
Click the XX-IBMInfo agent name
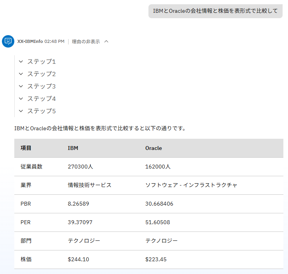click(30, 41)
